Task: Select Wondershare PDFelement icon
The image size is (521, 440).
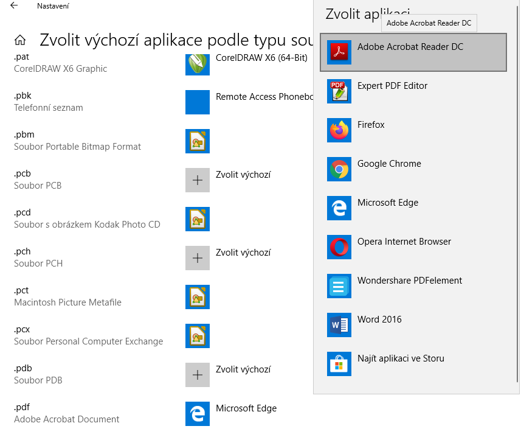Action: (x=339, y=285)
